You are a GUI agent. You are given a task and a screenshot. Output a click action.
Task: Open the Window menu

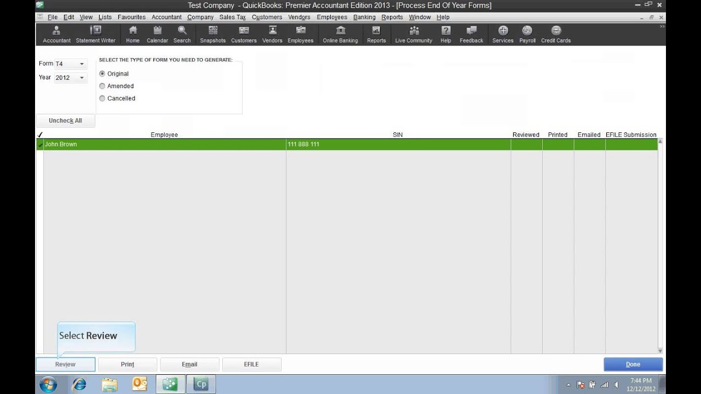pyautogui.click(x=420, y=17)
